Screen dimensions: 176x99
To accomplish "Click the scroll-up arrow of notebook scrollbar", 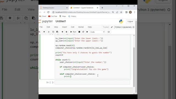I will (x=134, y=35).
